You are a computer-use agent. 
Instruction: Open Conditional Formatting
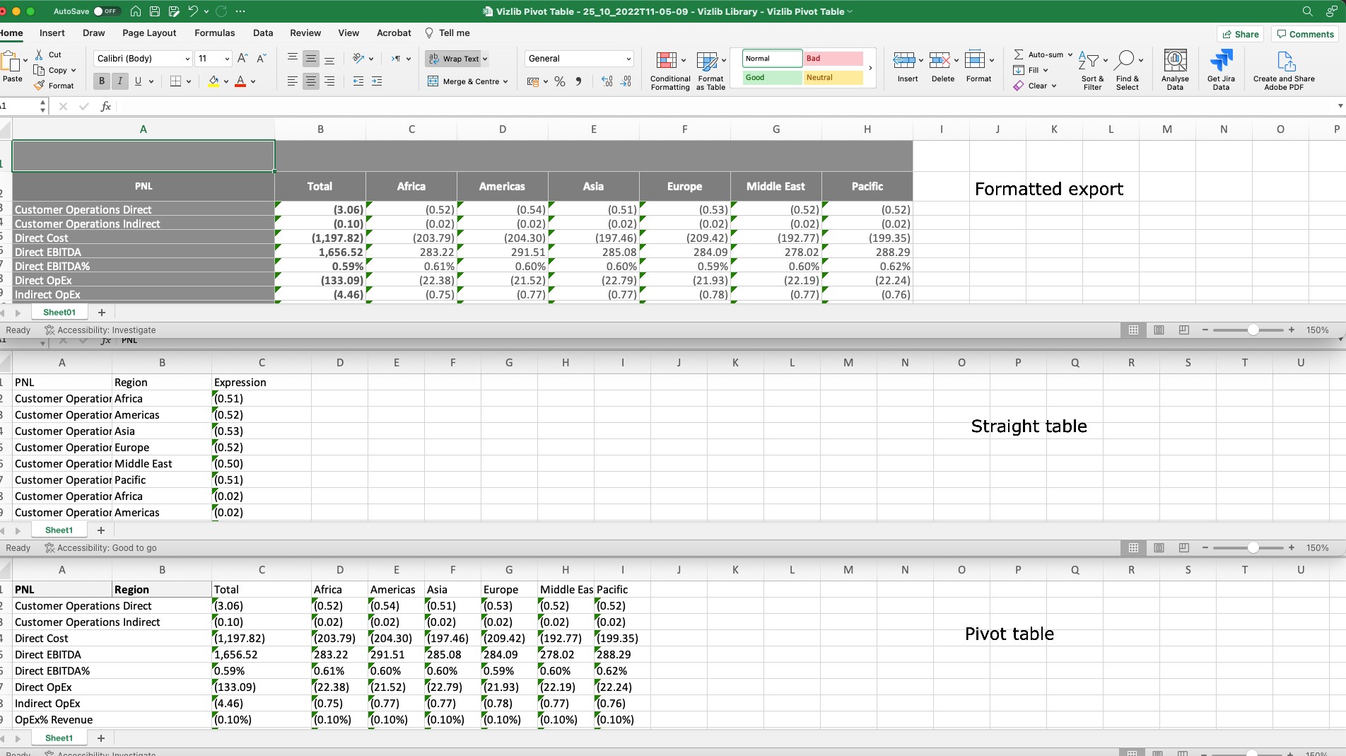point(670,70)
